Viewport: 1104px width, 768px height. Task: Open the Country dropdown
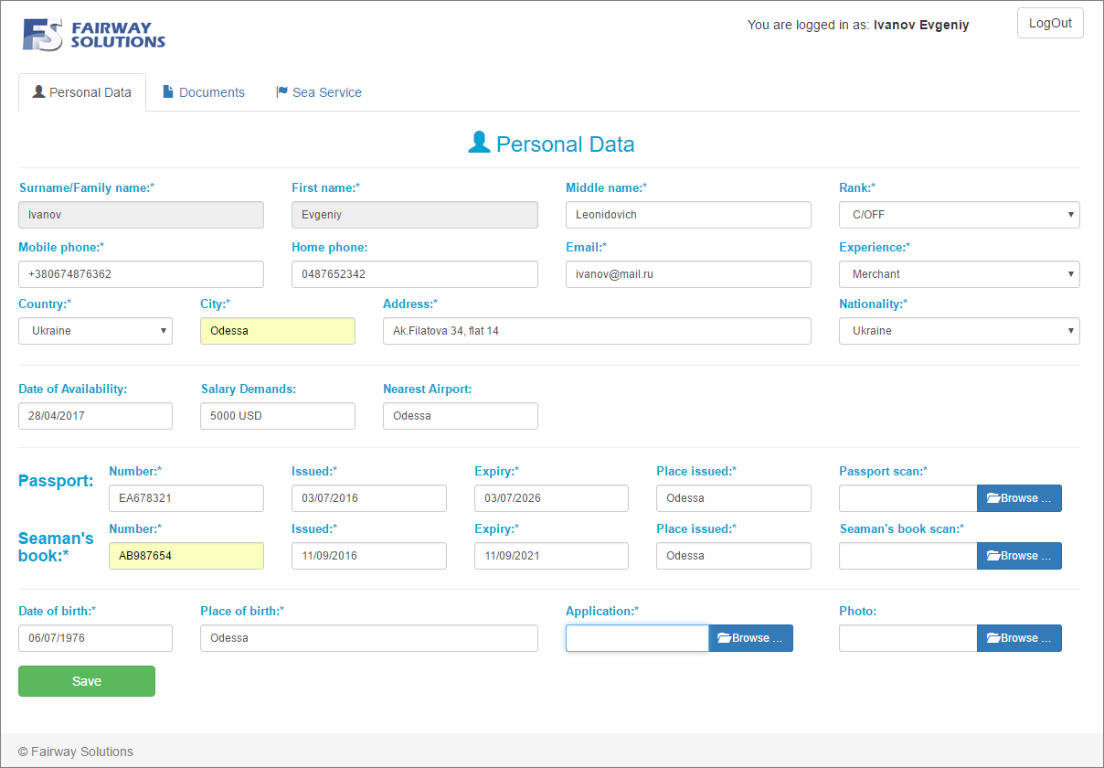95,331
